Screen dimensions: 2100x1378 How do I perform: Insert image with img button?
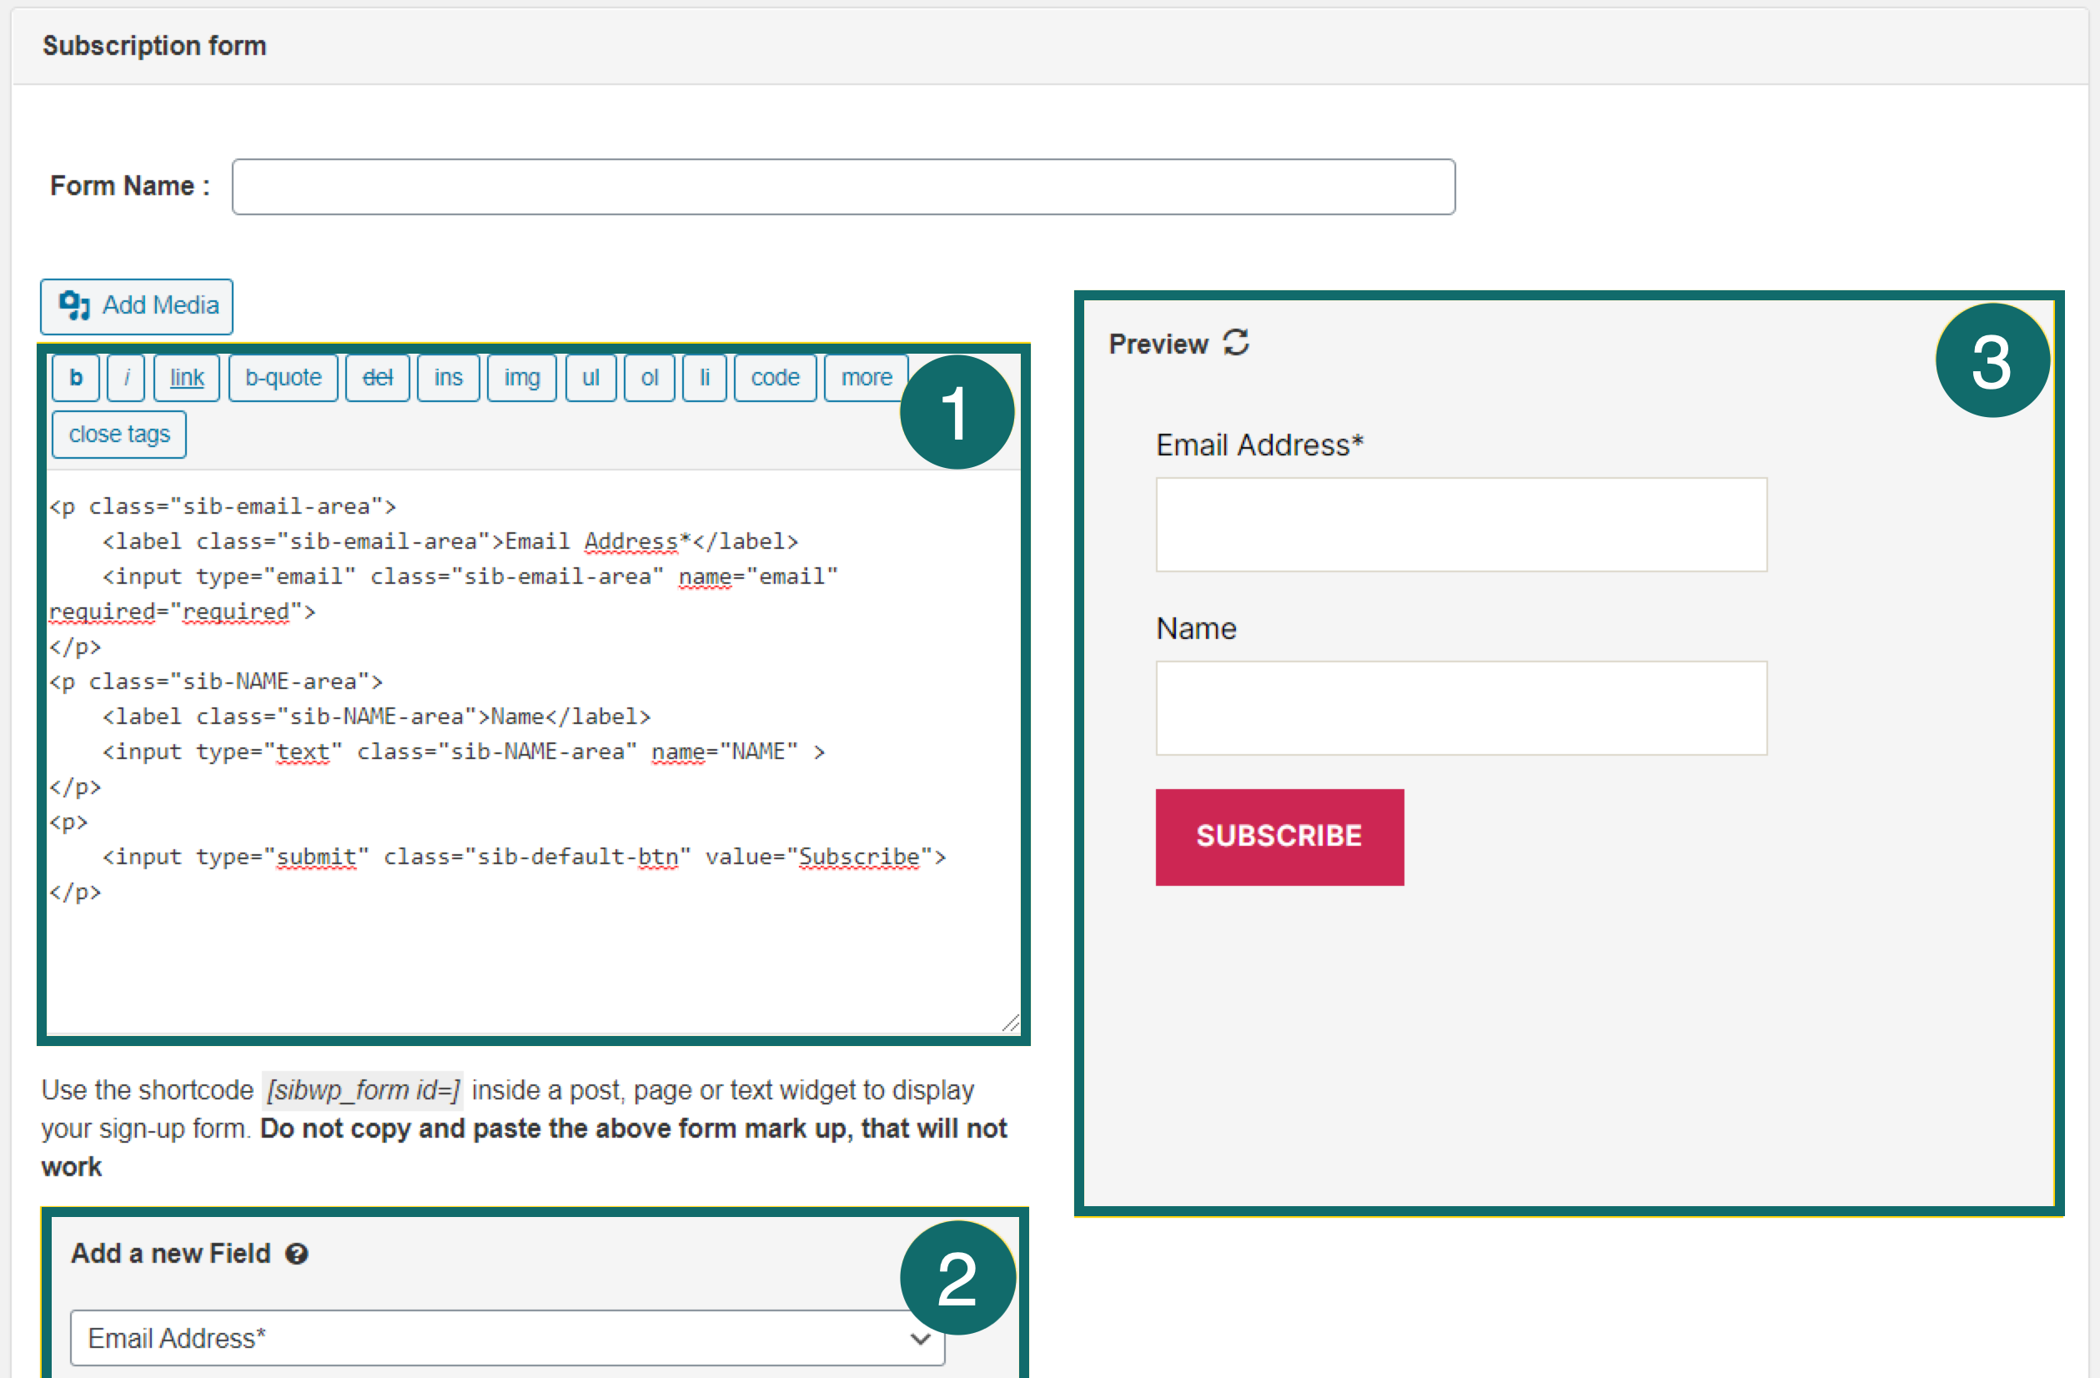coord(522,378)
